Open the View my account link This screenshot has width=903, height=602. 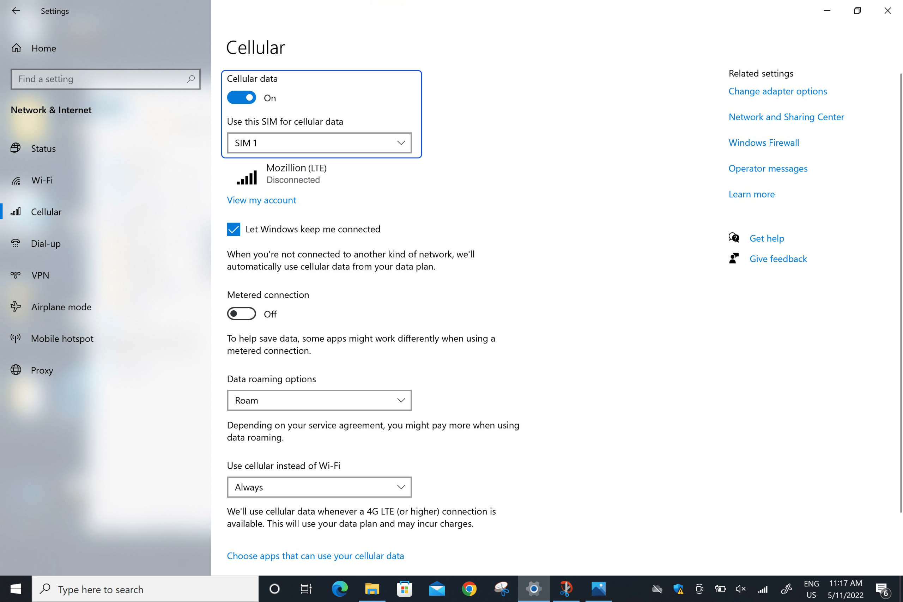click(x=261, y=200)
